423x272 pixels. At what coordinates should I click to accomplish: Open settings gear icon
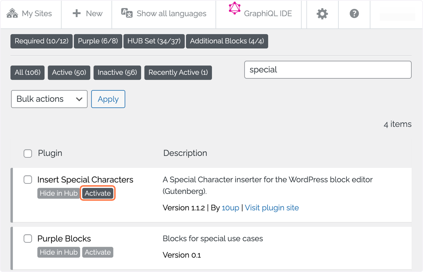322,14
